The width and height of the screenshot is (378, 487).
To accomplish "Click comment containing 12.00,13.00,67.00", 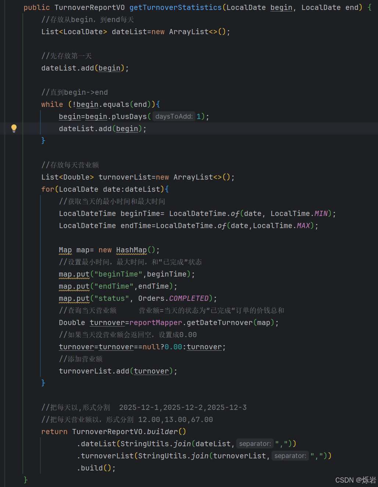I will [x=127, y=419].
